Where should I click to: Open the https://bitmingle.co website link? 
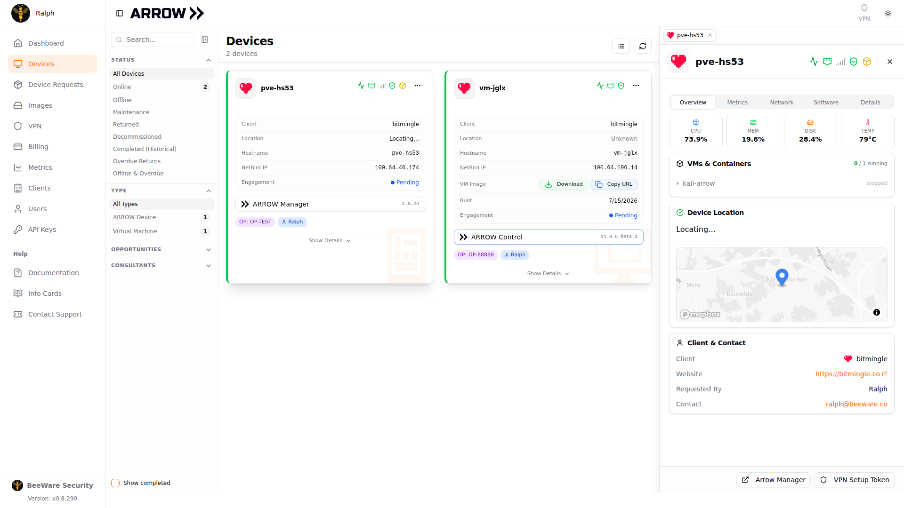point(851,374)
